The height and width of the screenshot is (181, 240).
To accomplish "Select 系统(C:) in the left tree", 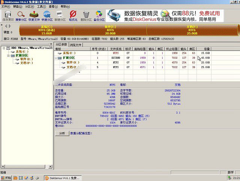I will click(x=22, y=52).
